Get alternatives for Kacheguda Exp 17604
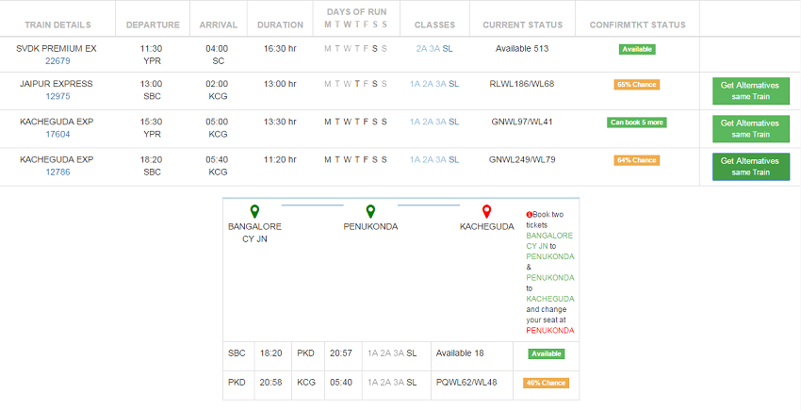801x410 pixels. coord(750,128)
